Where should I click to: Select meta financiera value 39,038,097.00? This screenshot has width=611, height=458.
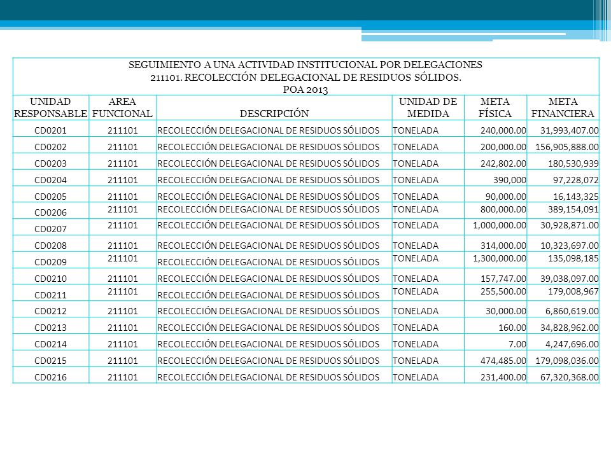click(x=569, y=279)
